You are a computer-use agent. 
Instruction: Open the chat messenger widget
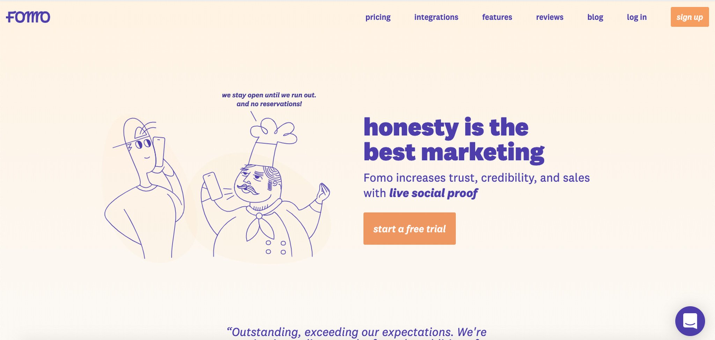pos(690,321)
